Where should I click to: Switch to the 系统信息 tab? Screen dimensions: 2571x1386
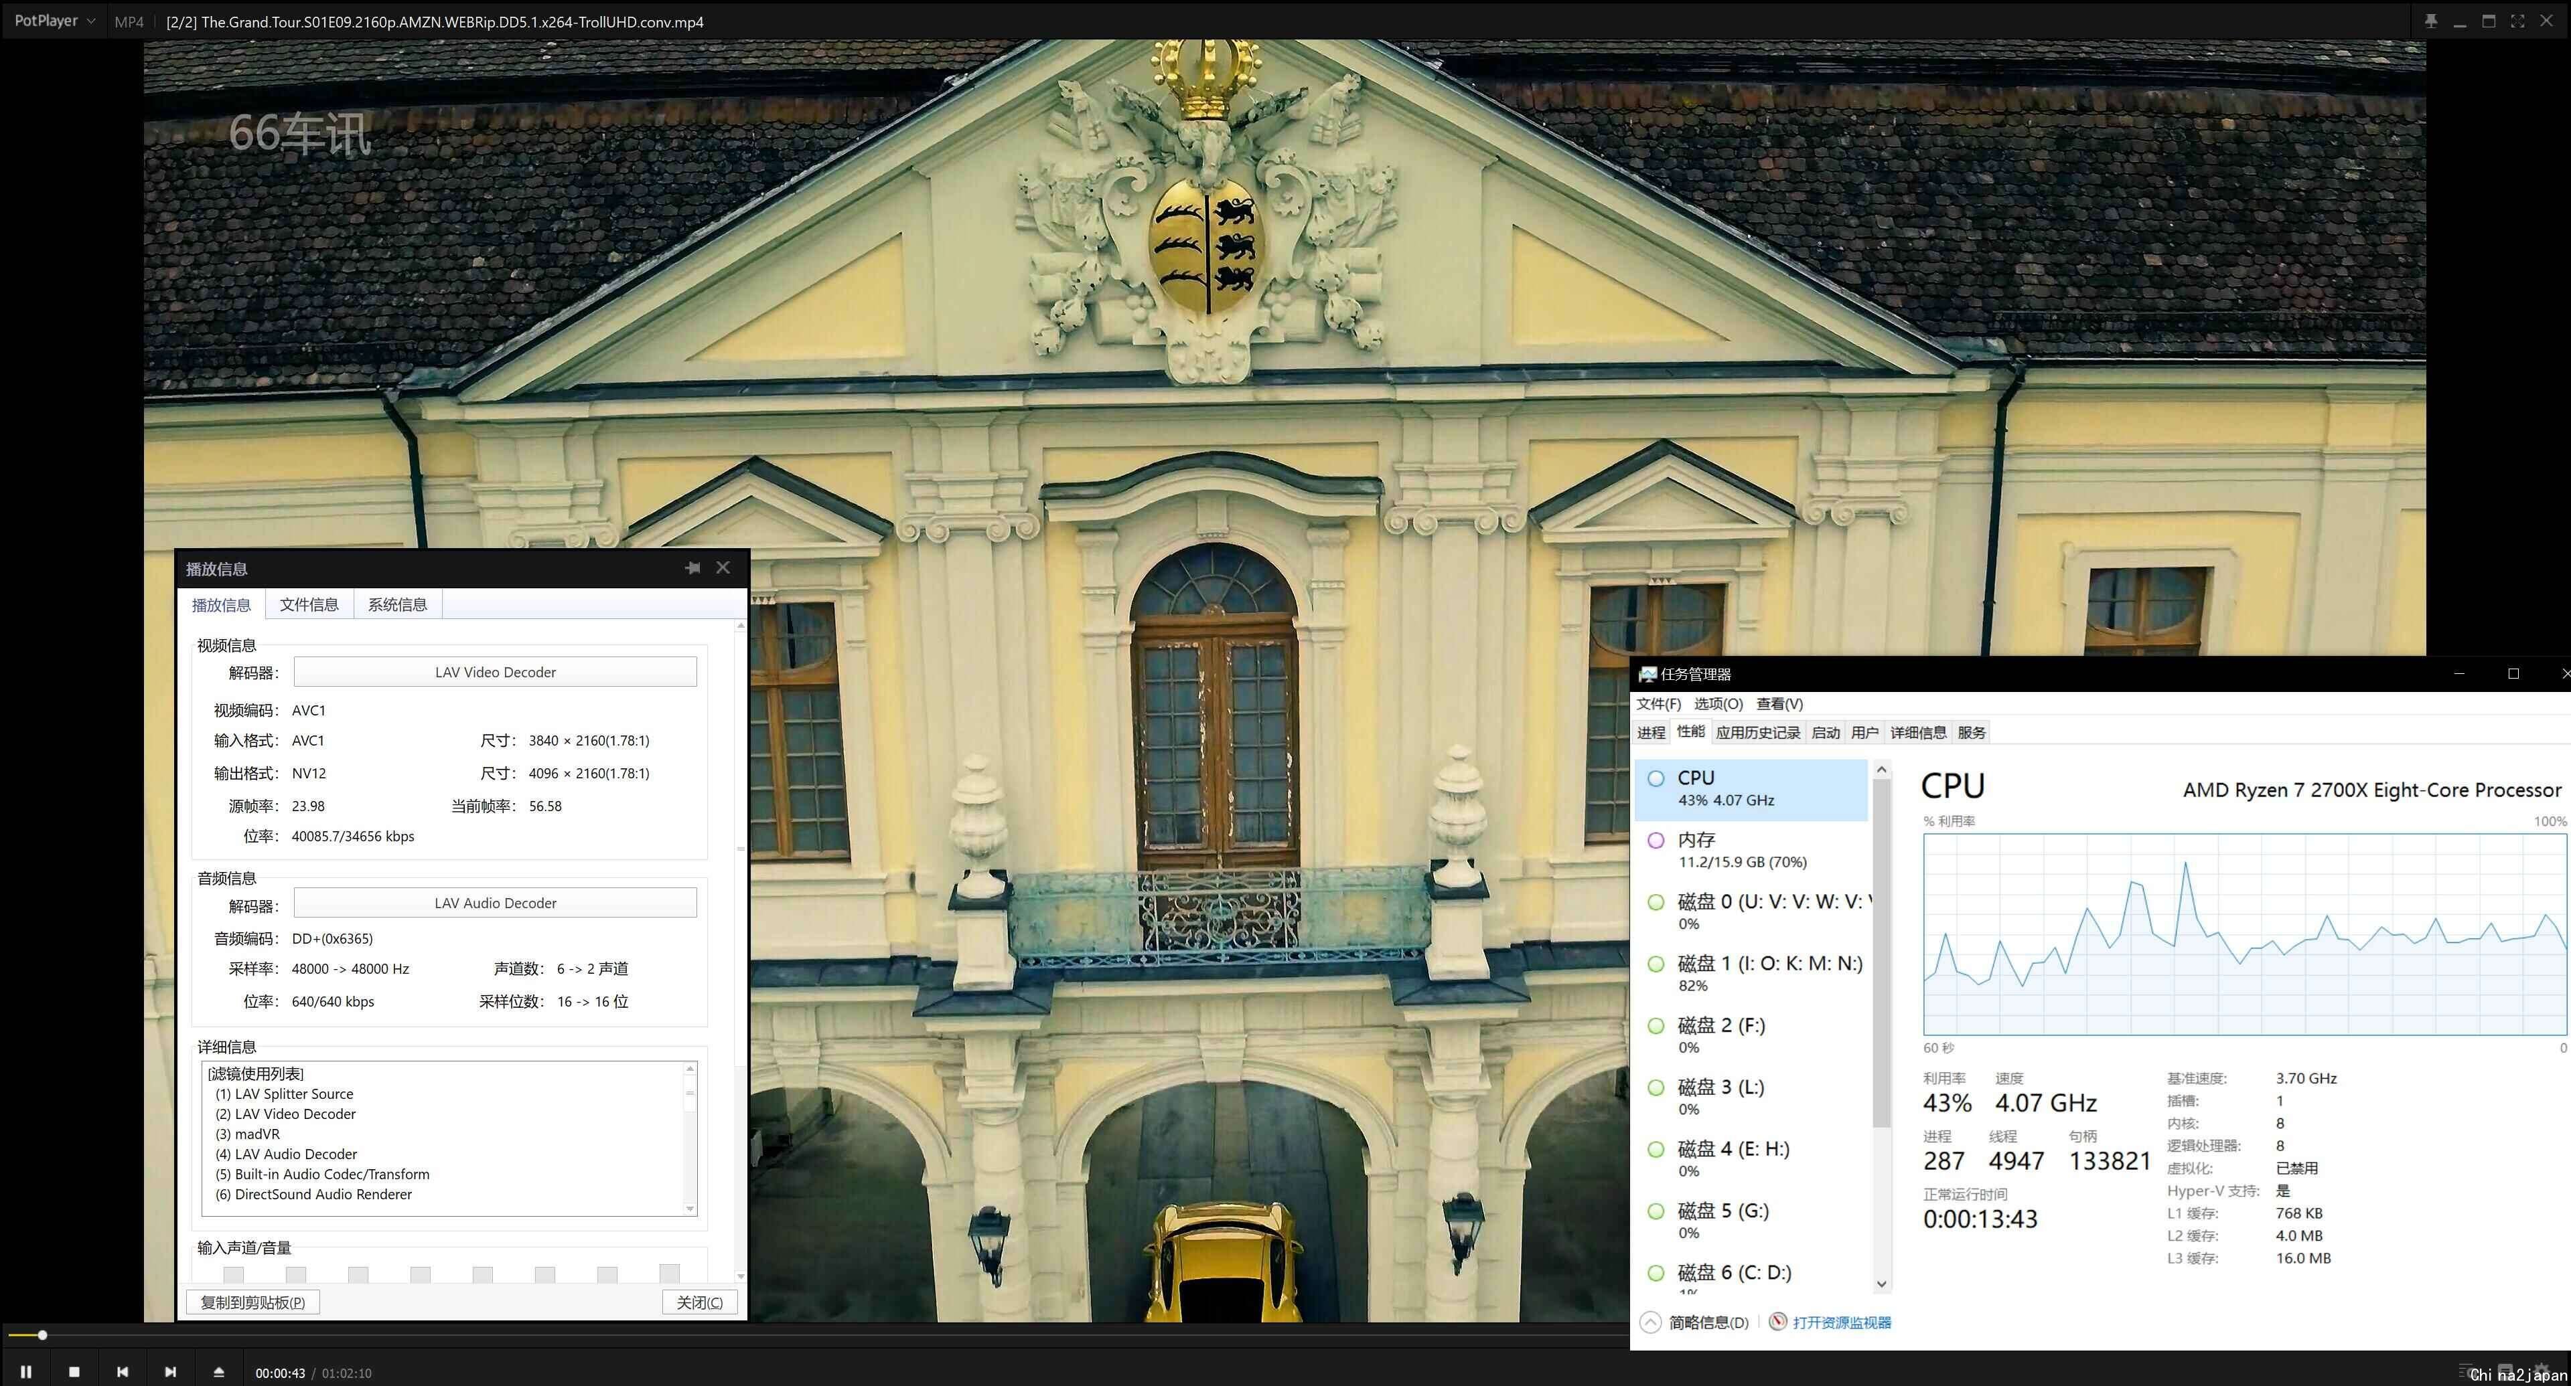(x=397, y=604)
